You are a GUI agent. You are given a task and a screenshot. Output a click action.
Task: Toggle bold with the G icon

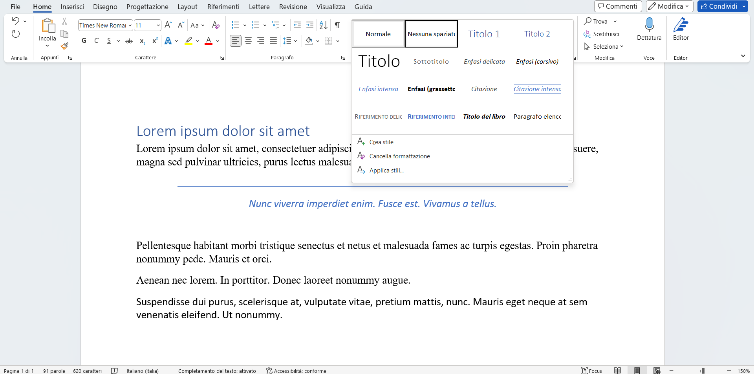(x=84, y=40)
